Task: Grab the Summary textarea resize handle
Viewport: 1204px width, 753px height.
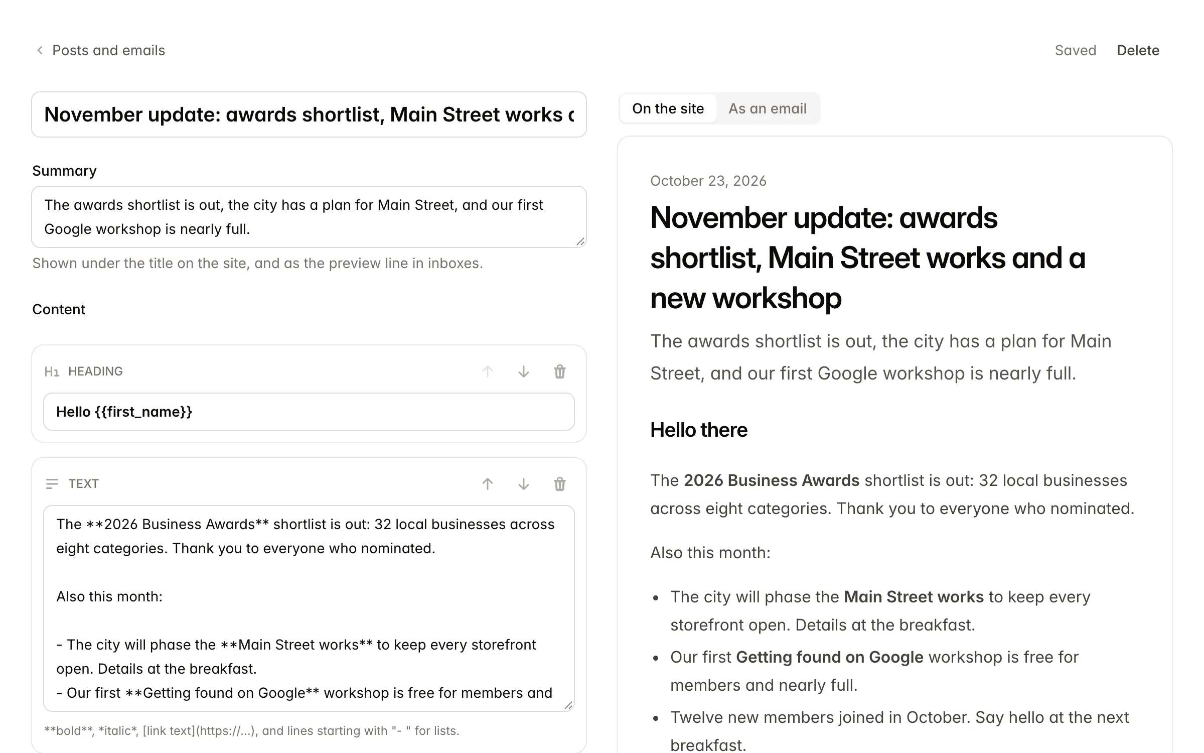Action: pyautogui.click(x=580, y=242)
